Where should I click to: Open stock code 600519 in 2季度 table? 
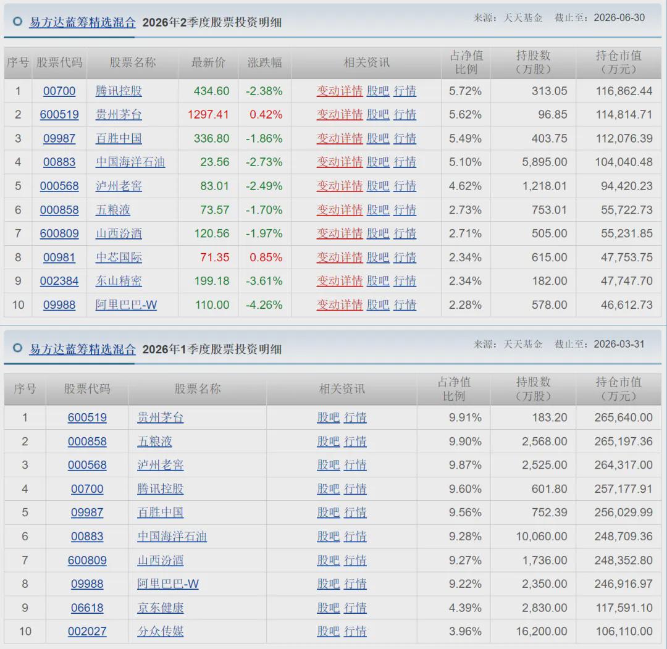pyautogui.click(x=59, y=115)
